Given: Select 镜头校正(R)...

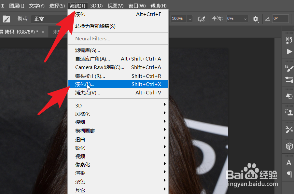Looking at the screenshot, I should point(118,76).
